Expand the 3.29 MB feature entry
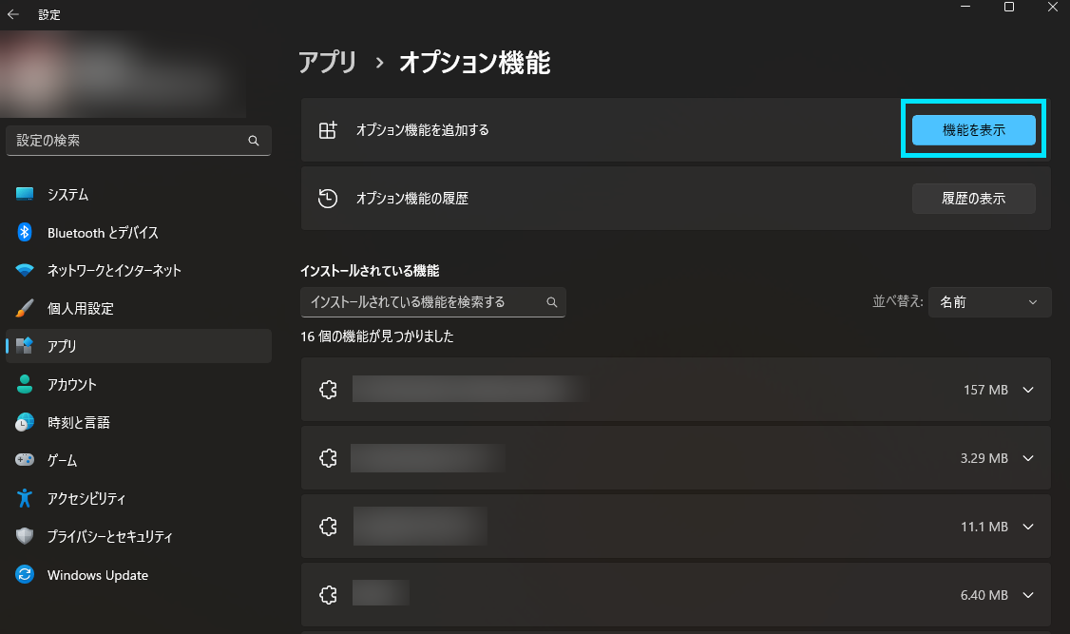 point(1028,458)
